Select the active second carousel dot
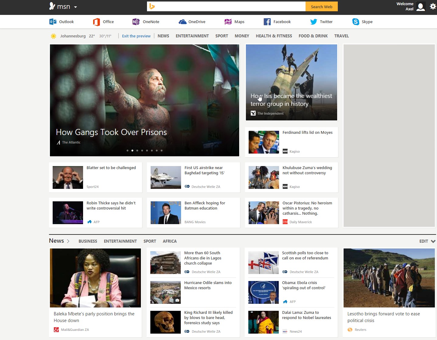Viewport: 437px width, 340px height. [132, 151]
